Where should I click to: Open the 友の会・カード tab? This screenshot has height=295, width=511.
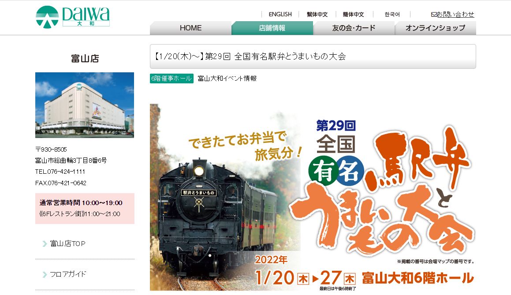[354, 28]
